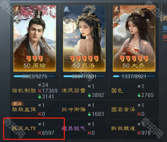This screenshot has height=142, width=167.
Task: Open Zhen Luo (甄洛) hero card
Action: [84, 38]
